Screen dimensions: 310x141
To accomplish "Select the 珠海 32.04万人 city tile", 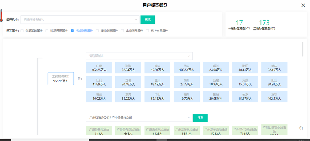I will (128, 68).
